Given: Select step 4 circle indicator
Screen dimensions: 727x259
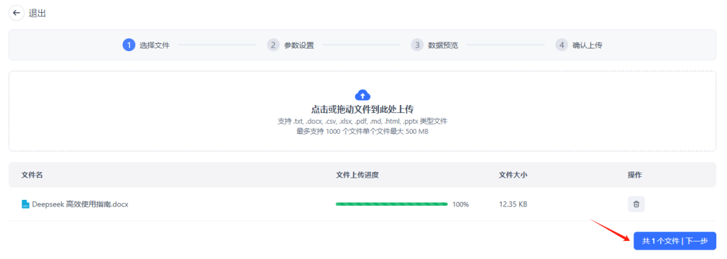Looking at the screenshot, I should tap(561, 45).
